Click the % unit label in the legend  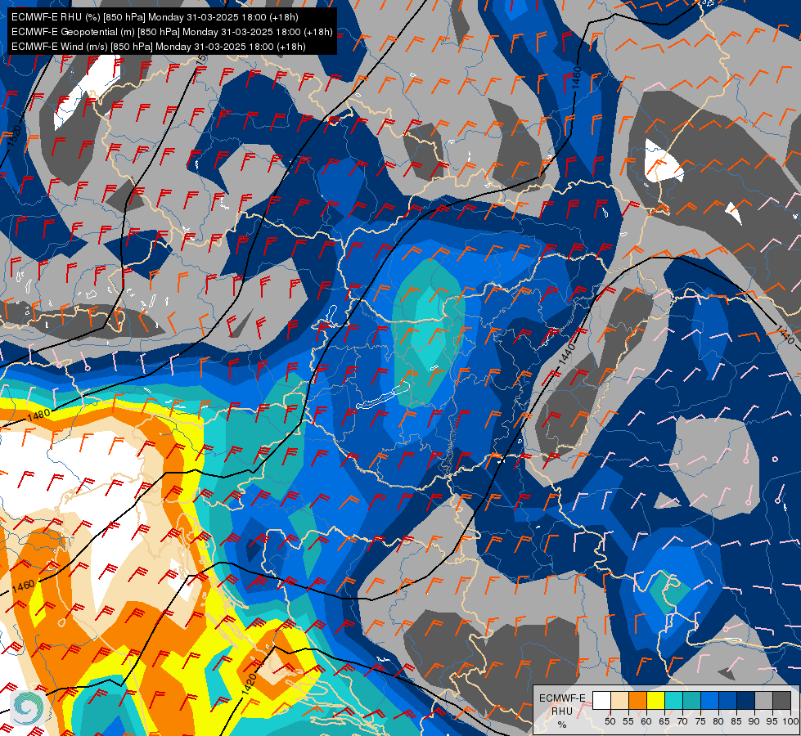pyautogui.click(x=562, y=725)
